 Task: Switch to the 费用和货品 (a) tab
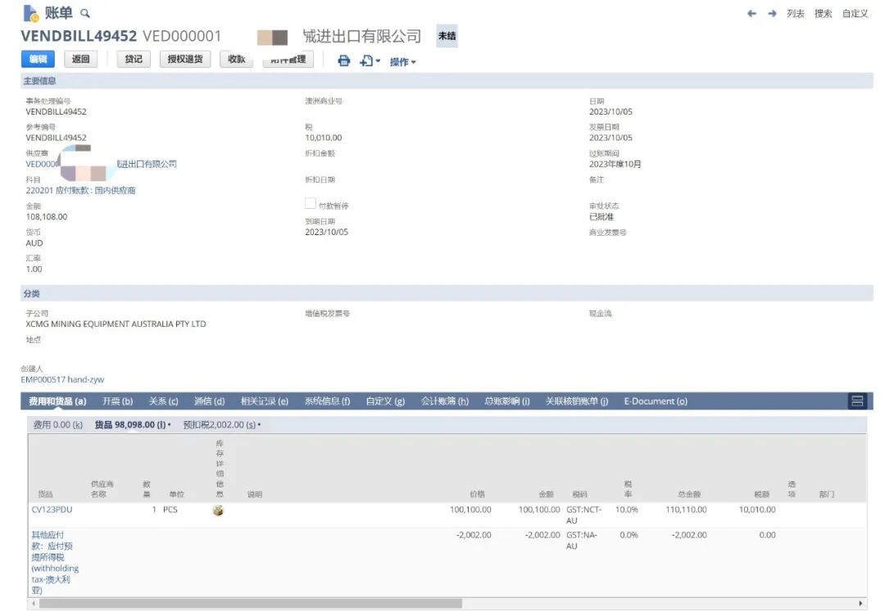(57, 401)
